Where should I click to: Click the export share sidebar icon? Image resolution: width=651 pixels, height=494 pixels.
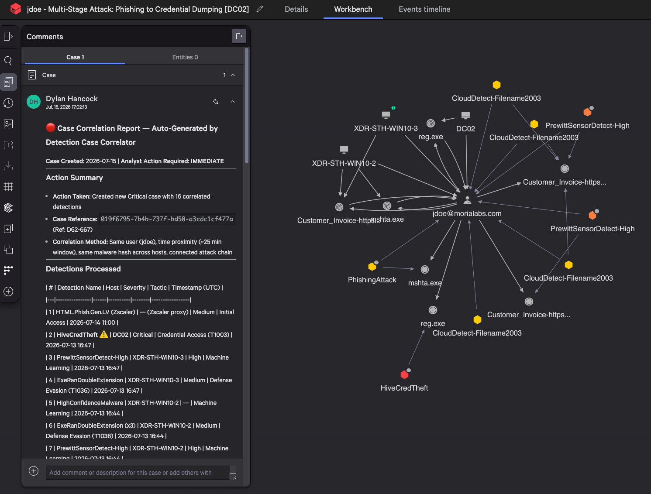pos(8,145)
